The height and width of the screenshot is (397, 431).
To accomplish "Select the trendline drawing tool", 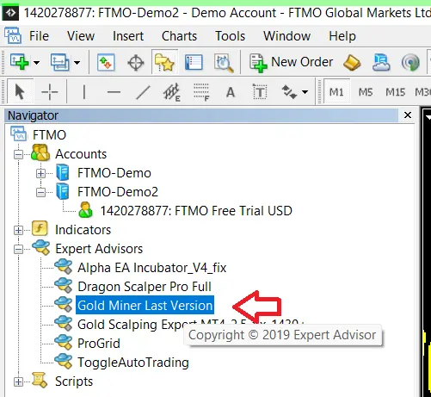I will pos(143,92).
